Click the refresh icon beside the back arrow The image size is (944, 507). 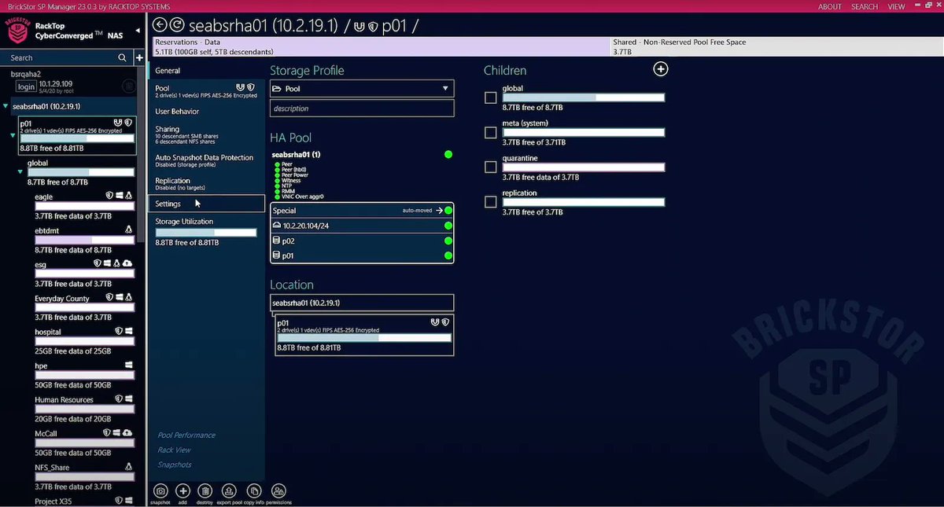pos(177,25)
